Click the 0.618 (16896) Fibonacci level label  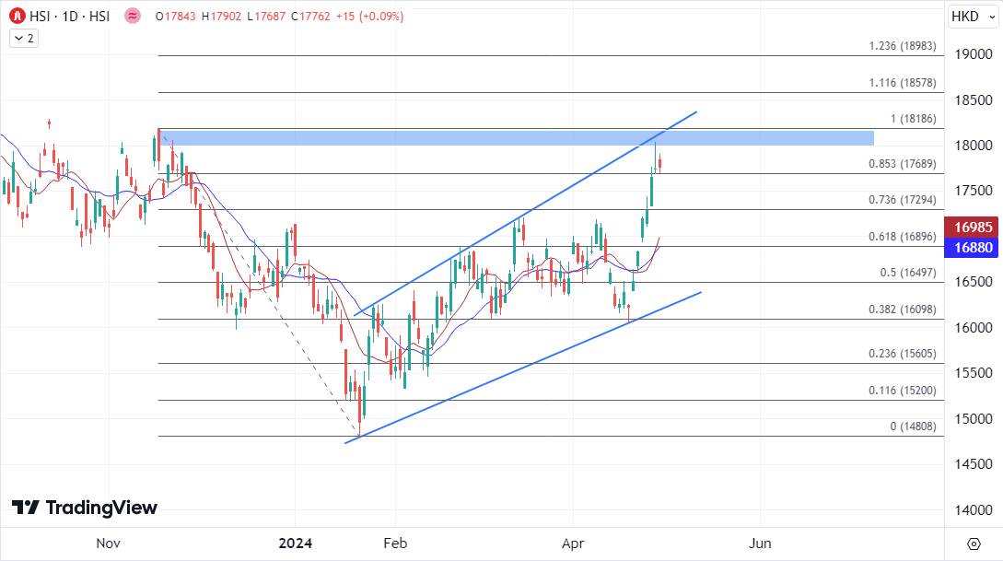pos(902,237)
